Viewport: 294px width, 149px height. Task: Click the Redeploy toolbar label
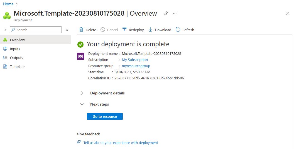pyautogui.click(x=136, y=30)
